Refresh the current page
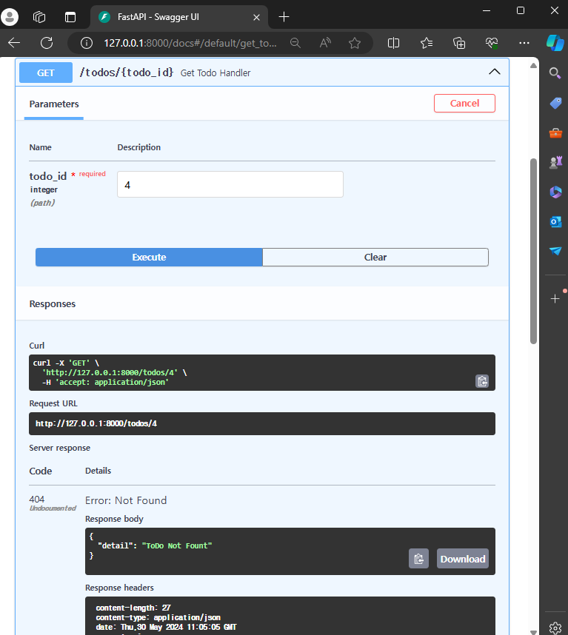568x635 pixels. point(47,43)
